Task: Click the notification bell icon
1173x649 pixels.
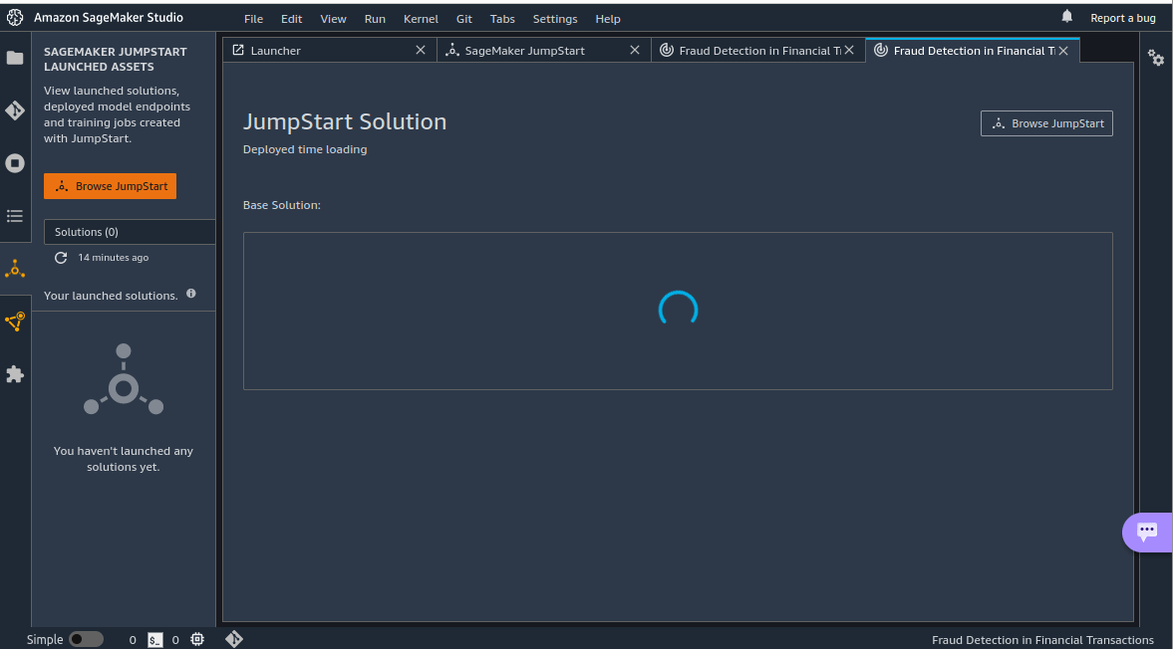Action: (1066, 17)
